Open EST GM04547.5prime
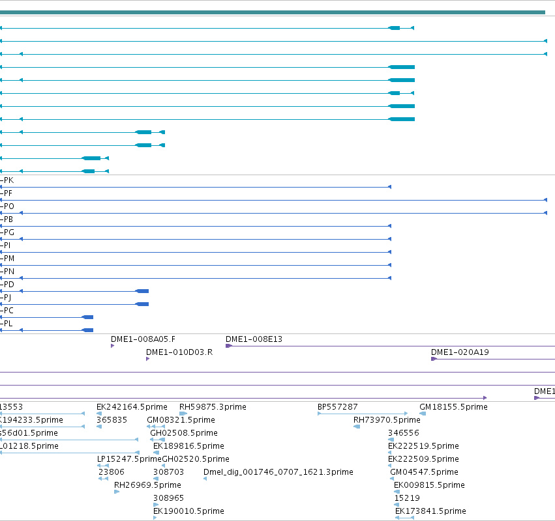This screenshot has width=555, height=521. pyautogui.click(x=424, y=472)
